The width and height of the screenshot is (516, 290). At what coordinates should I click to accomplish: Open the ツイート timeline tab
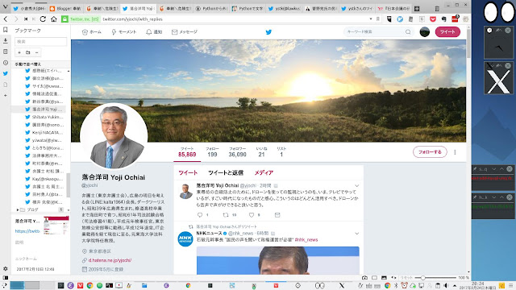click(x=188, y=172)
